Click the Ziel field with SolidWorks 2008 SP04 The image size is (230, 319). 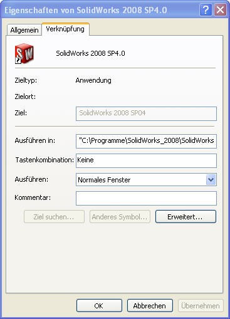click(146, 113)
